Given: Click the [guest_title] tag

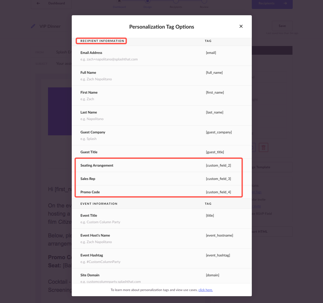Looking at the screenshot, I should pyautogui.click(x=215, y=152).
